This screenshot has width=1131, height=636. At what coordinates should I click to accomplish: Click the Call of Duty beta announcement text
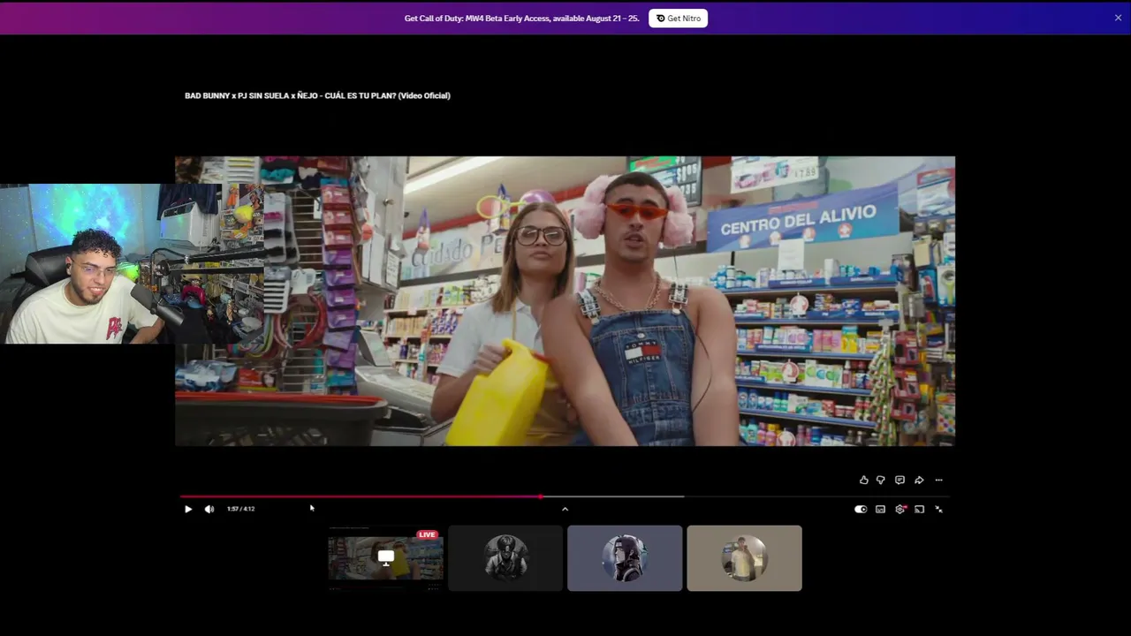521,19
